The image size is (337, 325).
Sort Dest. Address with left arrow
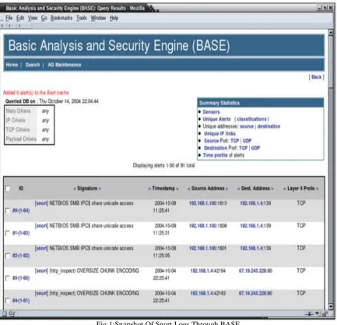(239, 189)
